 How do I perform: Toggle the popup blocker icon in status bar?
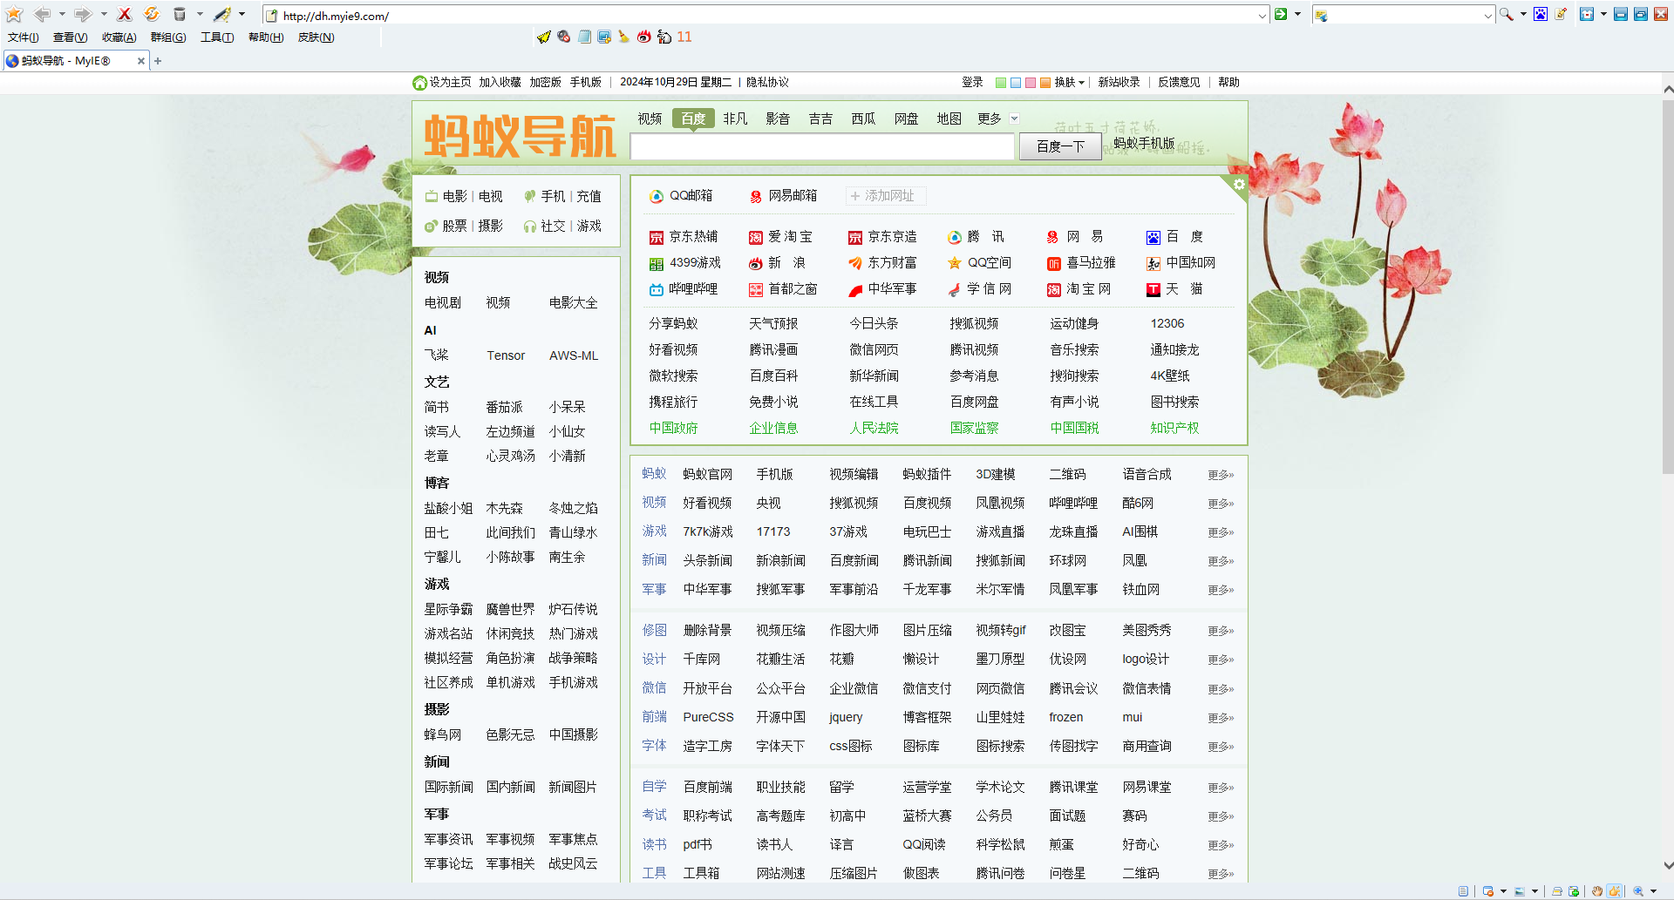click(1487, 891)
